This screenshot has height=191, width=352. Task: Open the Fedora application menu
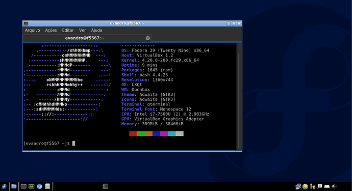(4, 186)
